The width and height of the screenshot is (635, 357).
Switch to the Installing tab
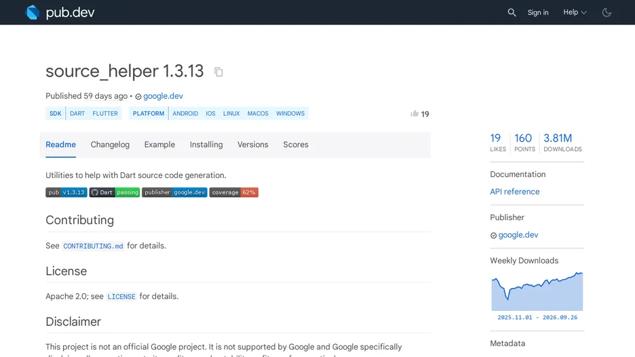pyautogui.click(x=206, y=145)
